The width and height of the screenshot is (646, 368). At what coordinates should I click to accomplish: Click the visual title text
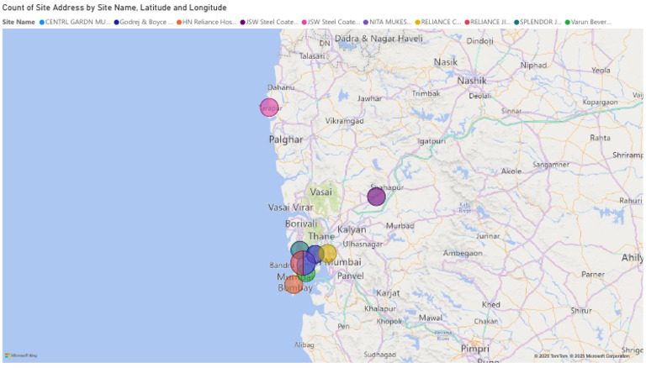[114, 8]
